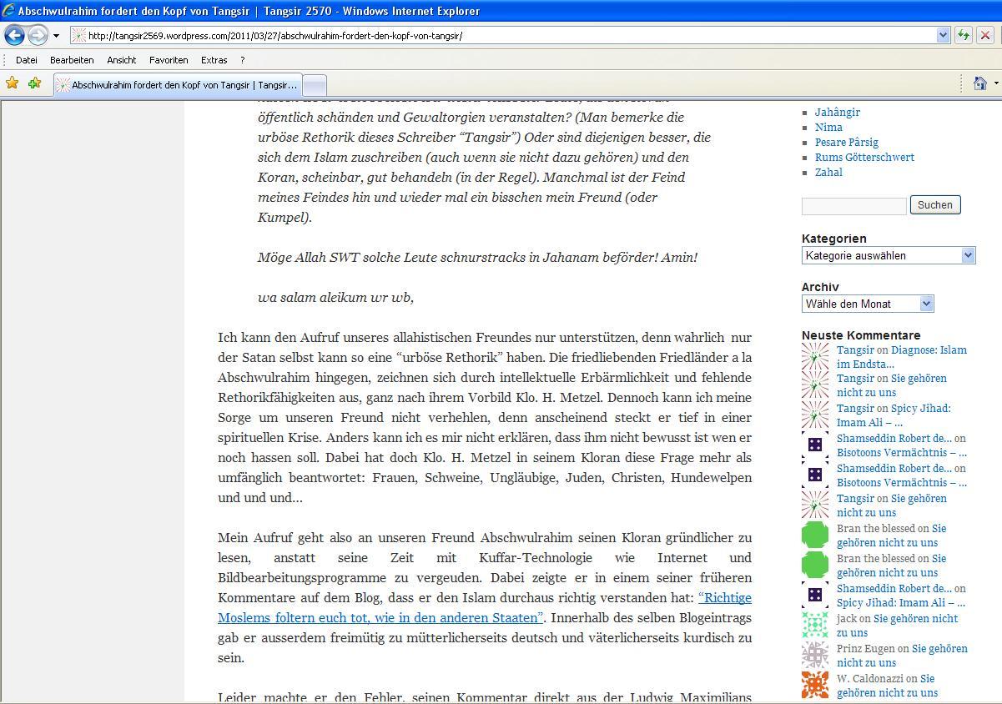Click the Refresh page icon
Screen dimensions: 1002x704
964,35
